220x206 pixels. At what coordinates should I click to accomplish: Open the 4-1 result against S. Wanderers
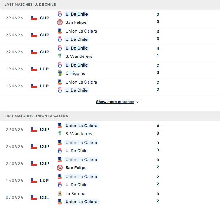(x=158, y=52)
